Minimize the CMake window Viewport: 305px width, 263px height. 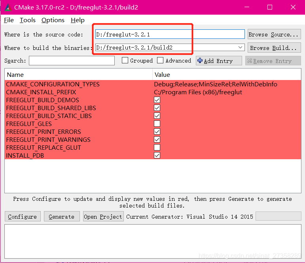coord(247,7)
